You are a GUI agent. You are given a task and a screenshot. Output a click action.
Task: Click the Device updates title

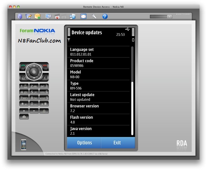pos(87,32)
